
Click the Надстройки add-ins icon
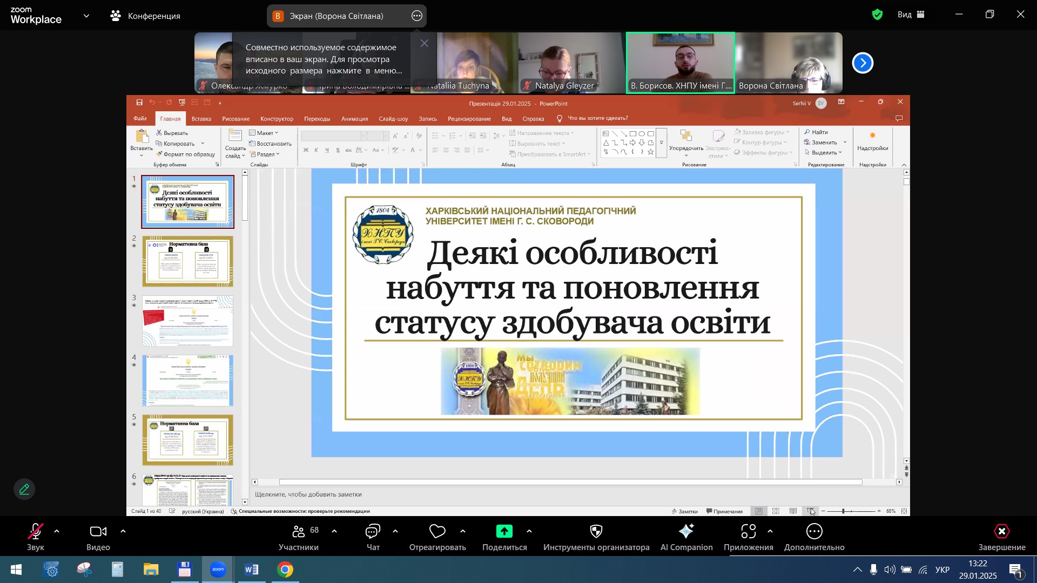(x=872, y=136)
